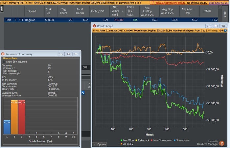Screen dimensions: 230x148
Task: Sort by EV bb/100 column header
Action: [x=98, y=11]
